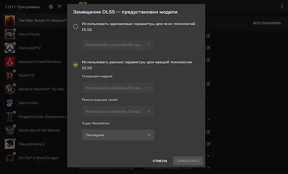
Task: Click the ВОССТАНОВИТЬ button behind the dialog
Action: pos(267,23)
